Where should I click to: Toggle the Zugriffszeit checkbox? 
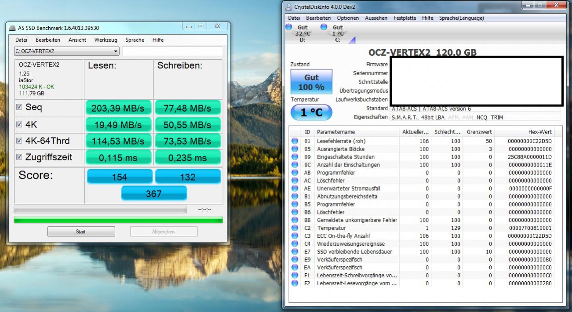point(19,157)
